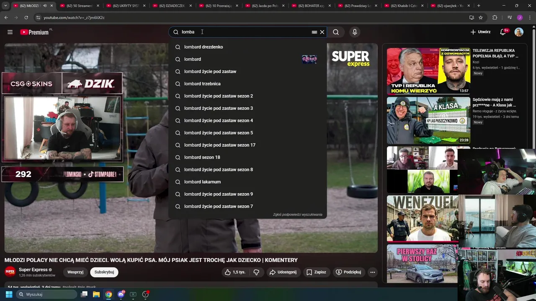
Task: Click the address bar URL
Action: tap(74, 18)
